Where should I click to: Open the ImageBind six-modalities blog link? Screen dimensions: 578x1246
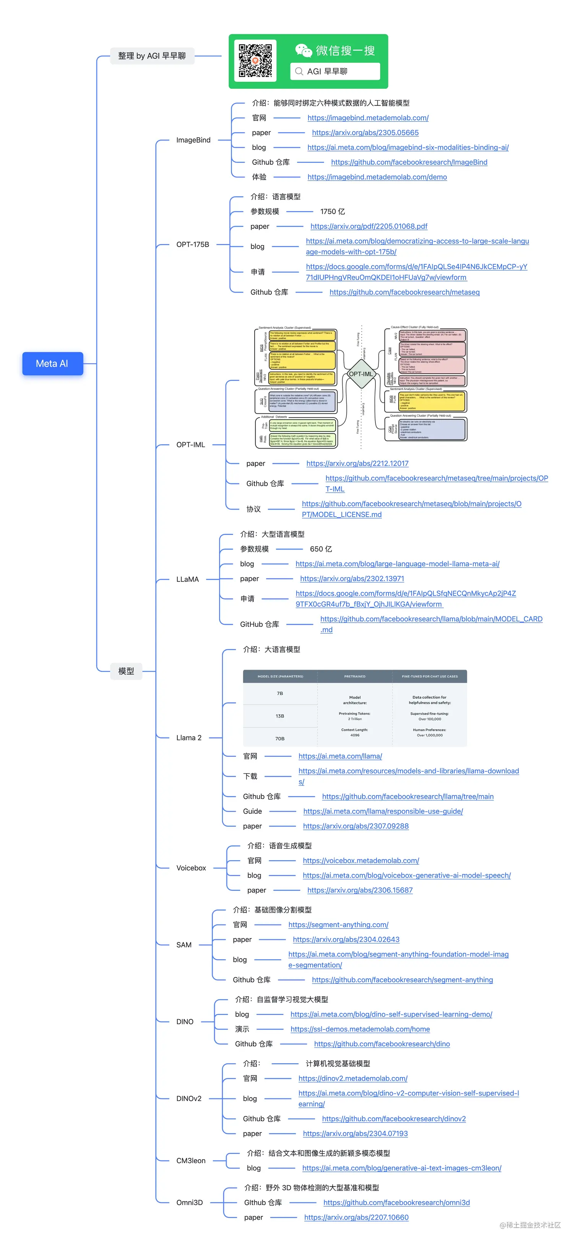click(408, 147)
